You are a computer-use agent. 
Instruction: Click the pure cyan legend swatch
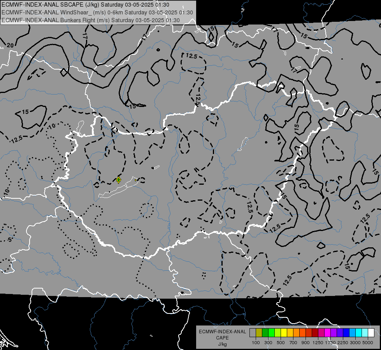359,332
